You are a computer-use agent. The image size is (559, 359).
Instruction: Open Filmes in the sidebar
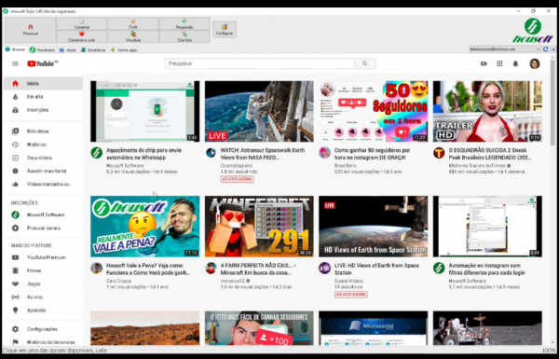(43, 270)
